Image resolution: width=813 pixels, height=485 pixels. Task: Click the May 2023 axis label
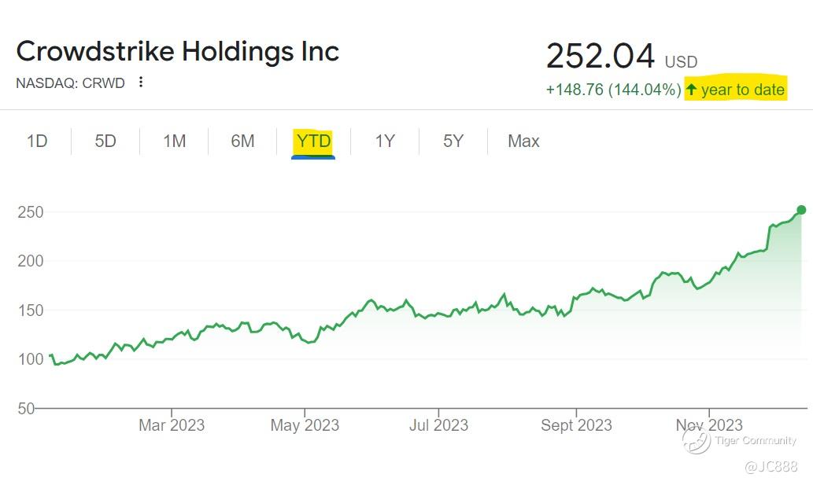[305, 425]
